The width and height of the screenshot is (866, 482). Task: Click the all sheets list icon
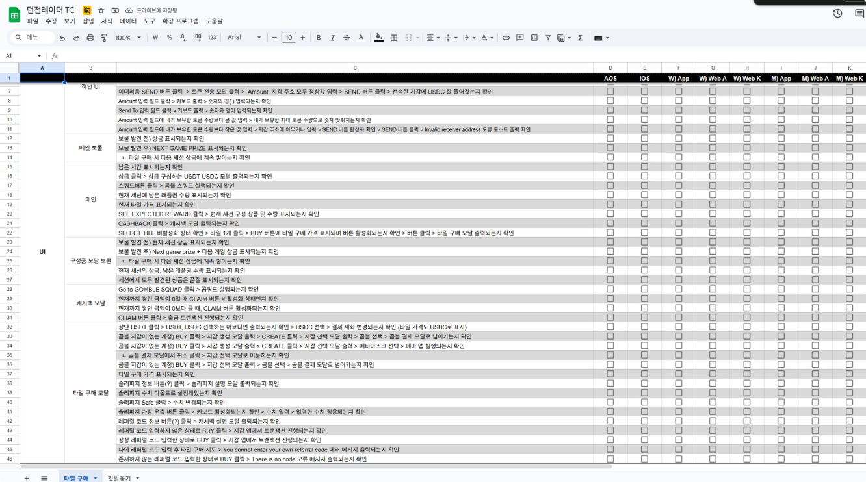44,478
